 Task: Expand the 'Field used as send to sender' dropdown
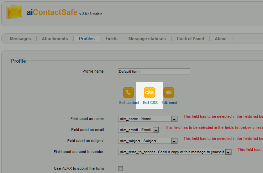[228, 152]
